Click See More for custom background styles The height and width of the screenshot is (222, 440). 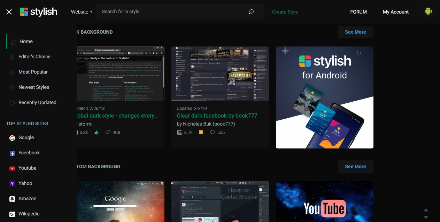[355, 166]
